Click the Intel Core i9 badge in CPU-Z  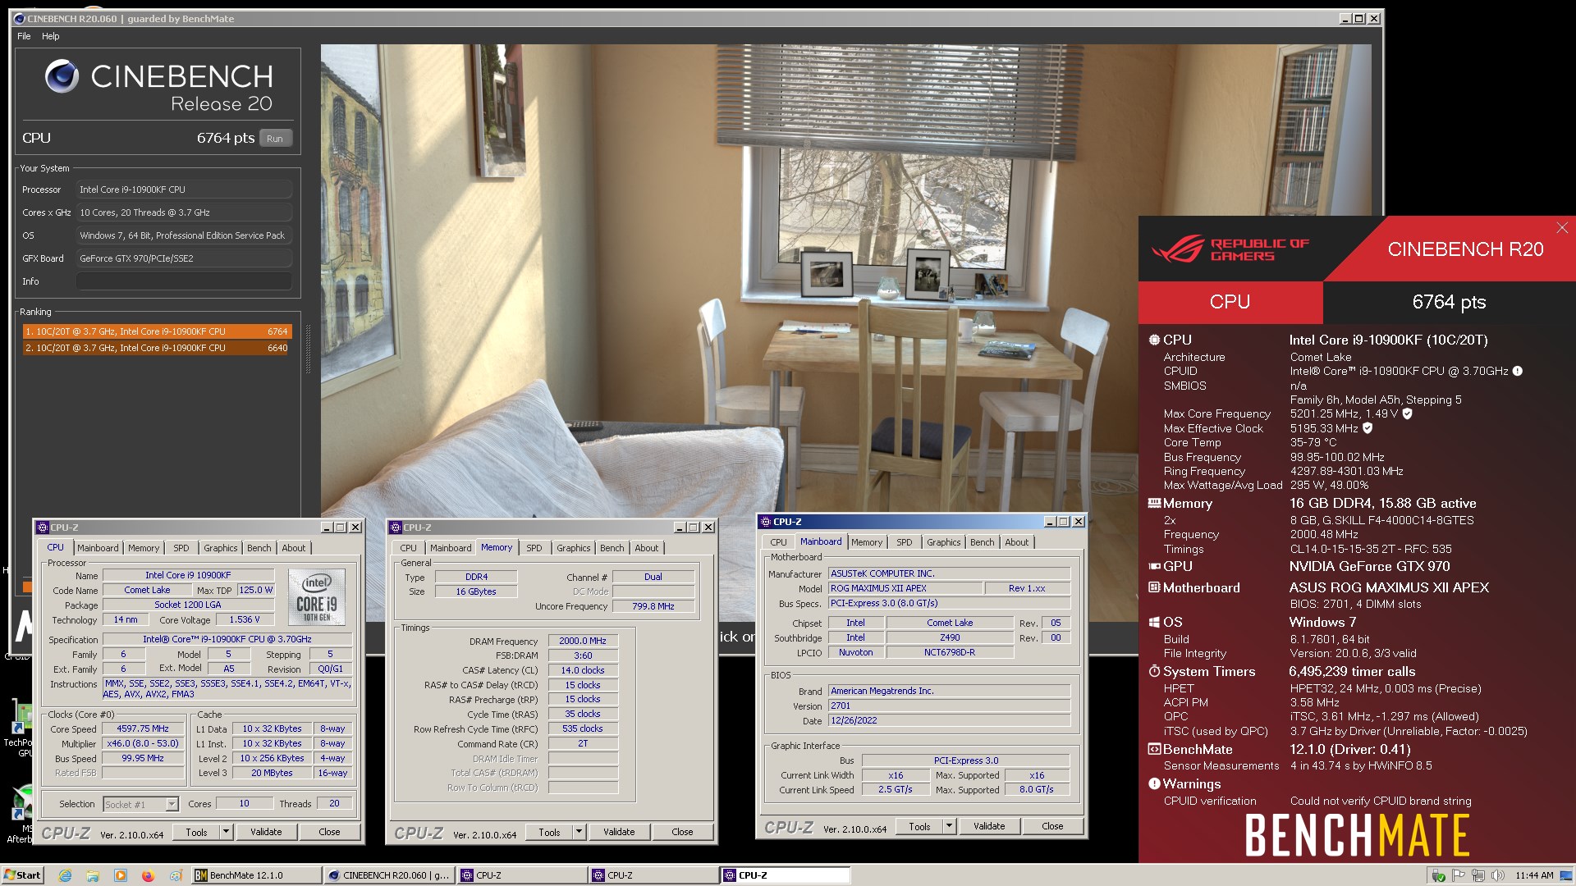tap(317, 597)
